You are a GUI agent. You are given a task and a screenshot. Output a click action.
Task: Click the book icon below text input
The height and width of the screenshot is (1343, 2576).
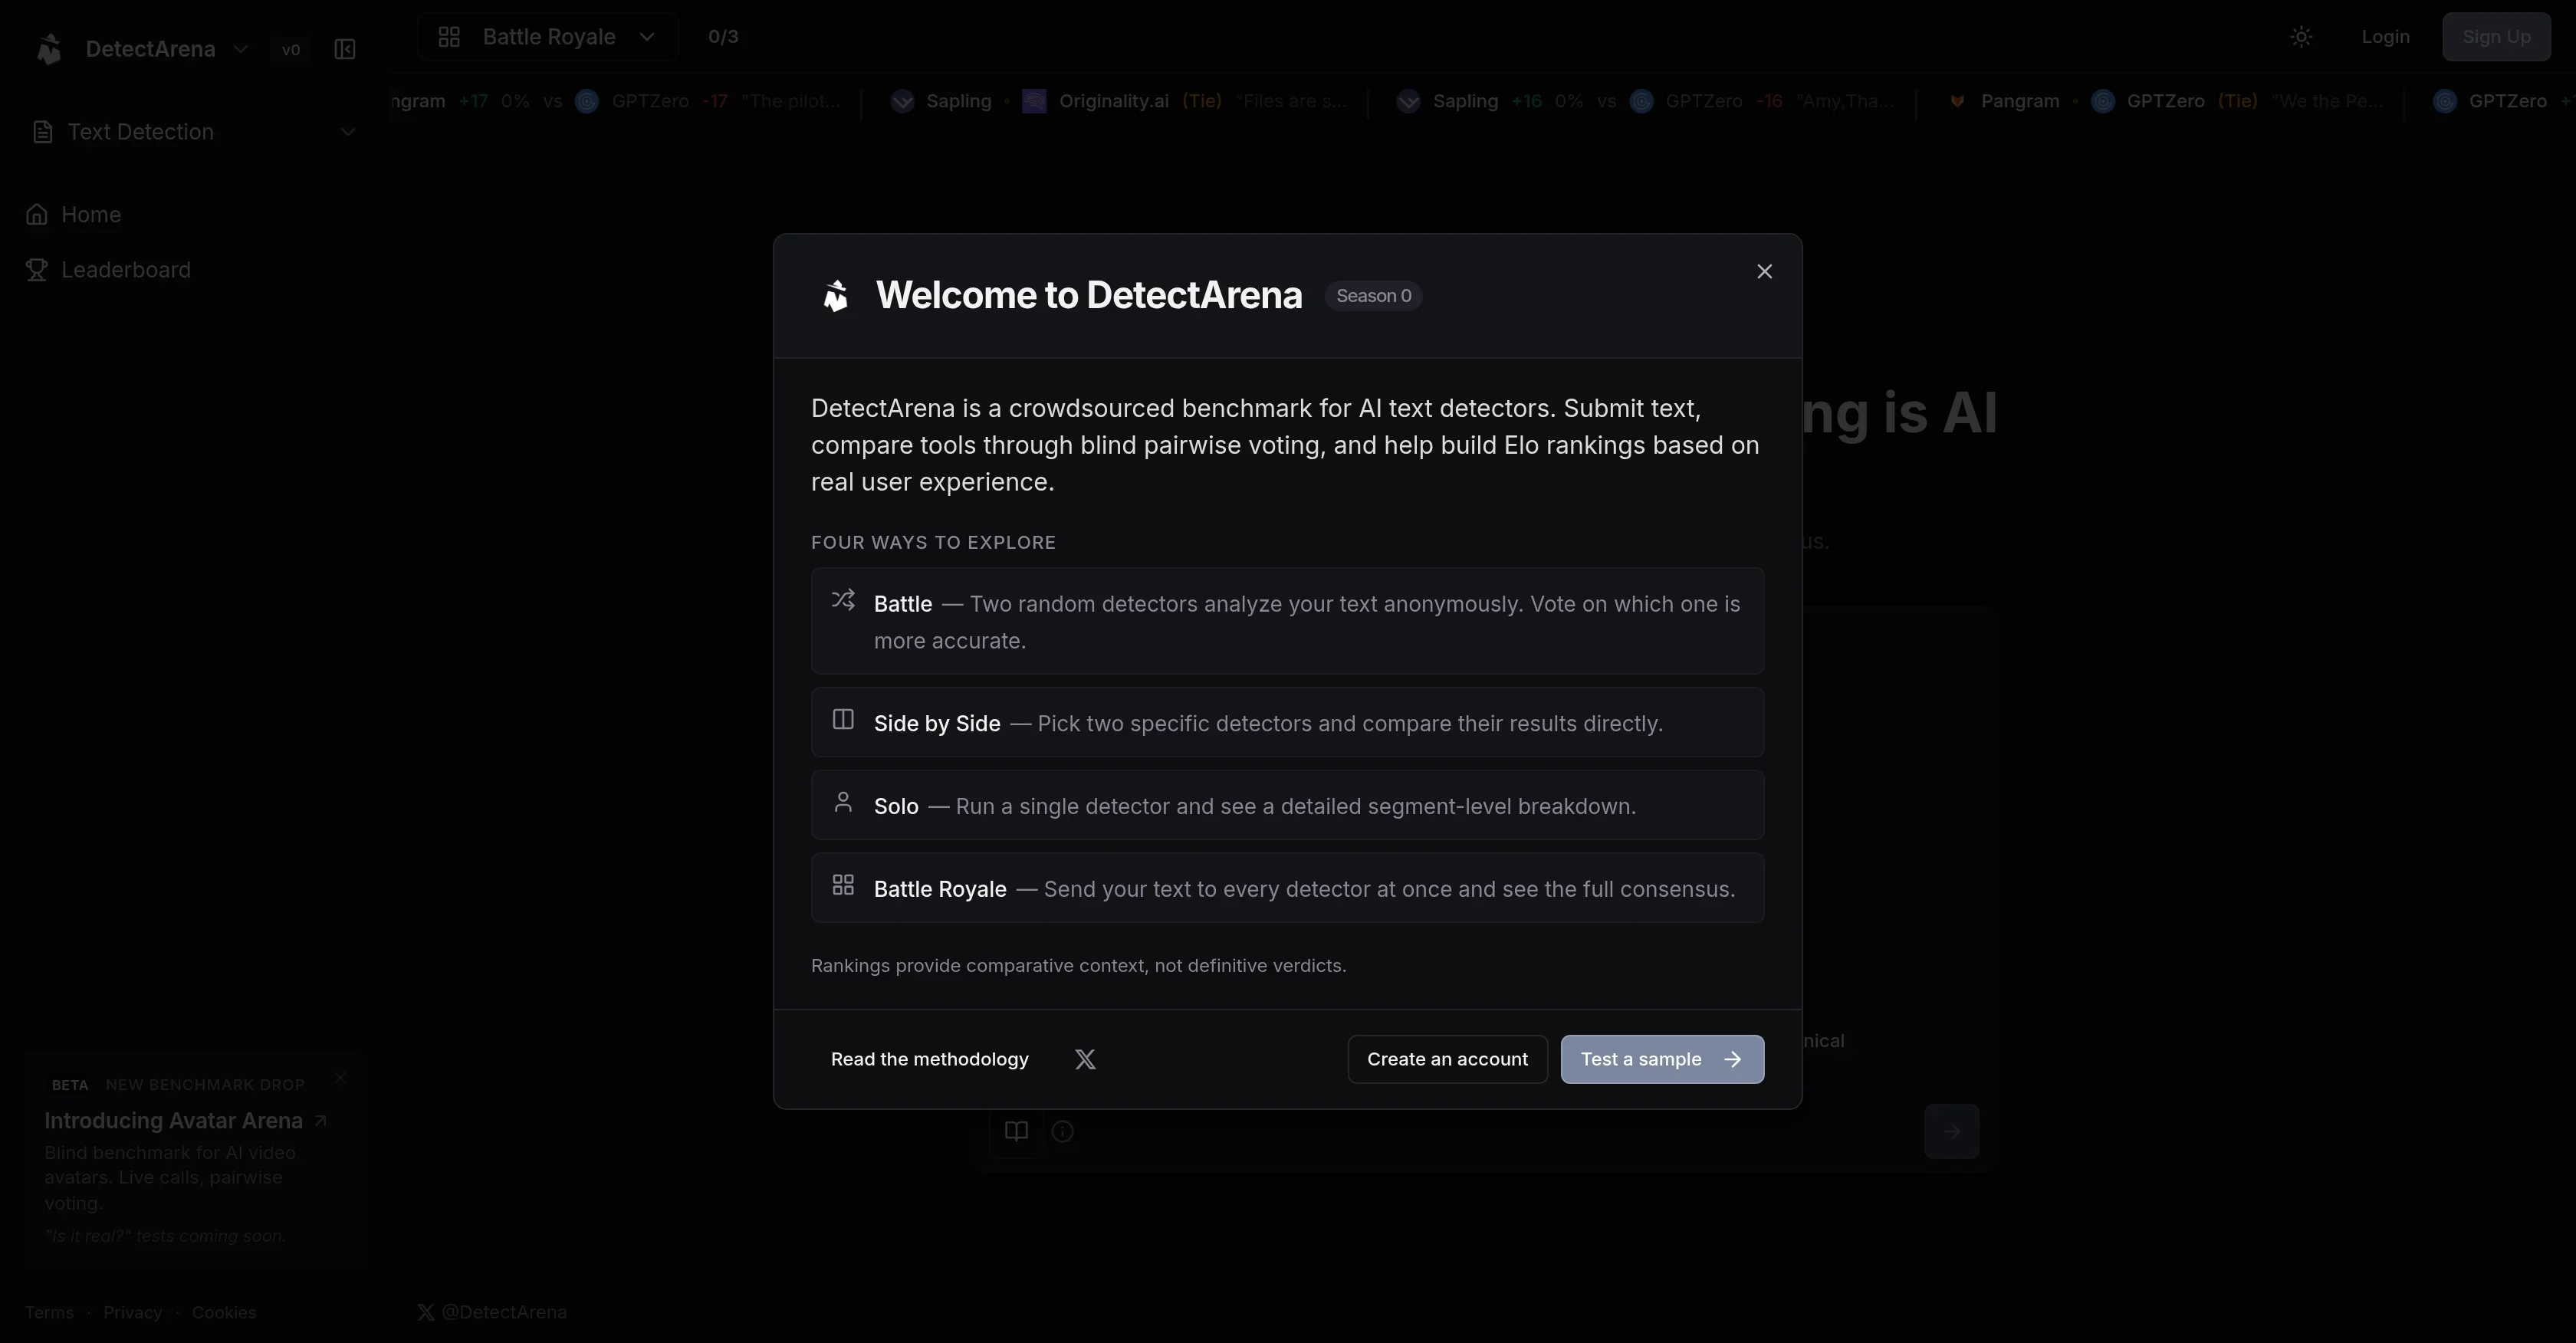(x=1016, y=1131)
